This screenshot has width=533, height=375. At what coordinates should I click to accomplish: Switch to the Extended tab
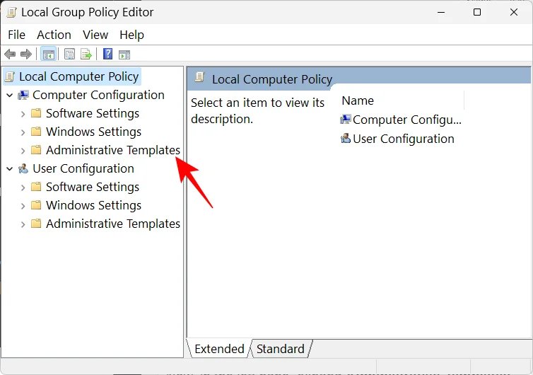pos(219,349)
